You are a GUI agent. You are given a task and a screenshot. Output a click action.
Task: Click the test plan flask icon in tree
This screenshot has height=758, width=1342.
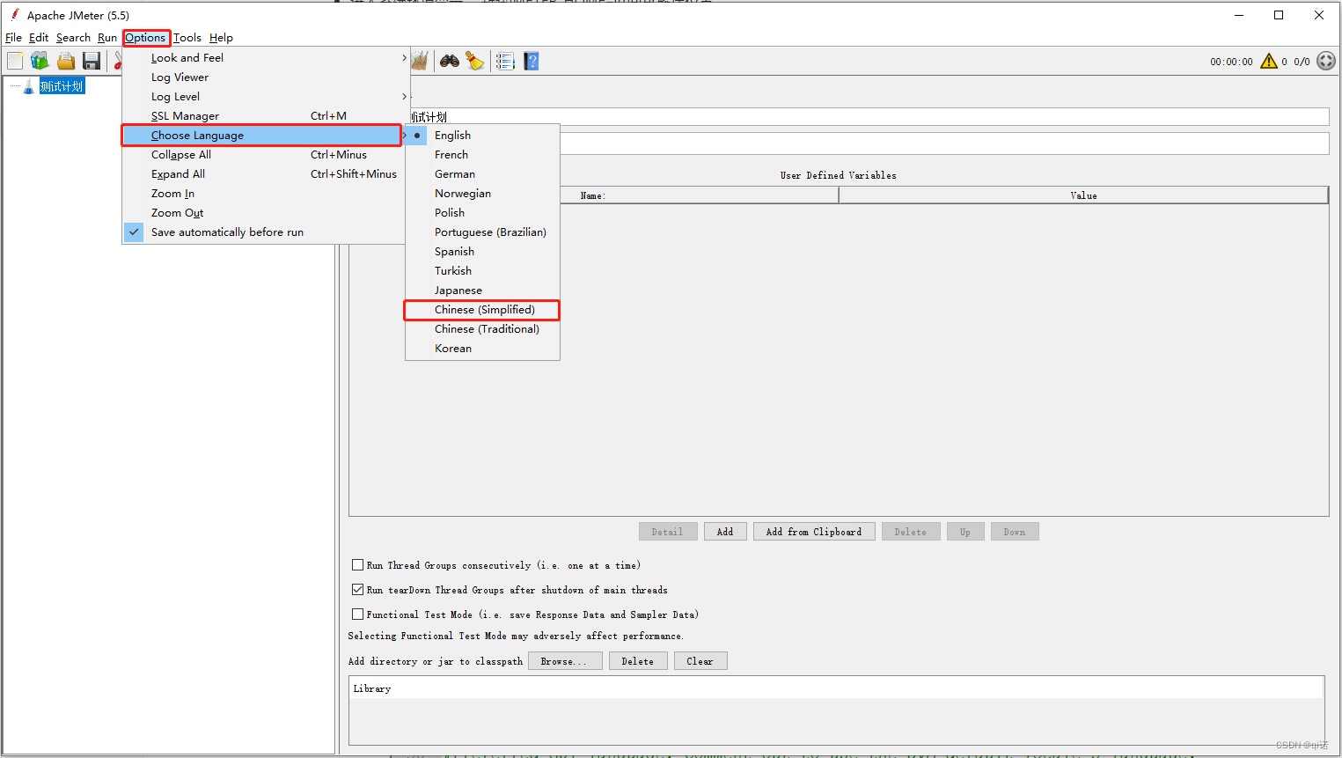[x=29, y=86]
